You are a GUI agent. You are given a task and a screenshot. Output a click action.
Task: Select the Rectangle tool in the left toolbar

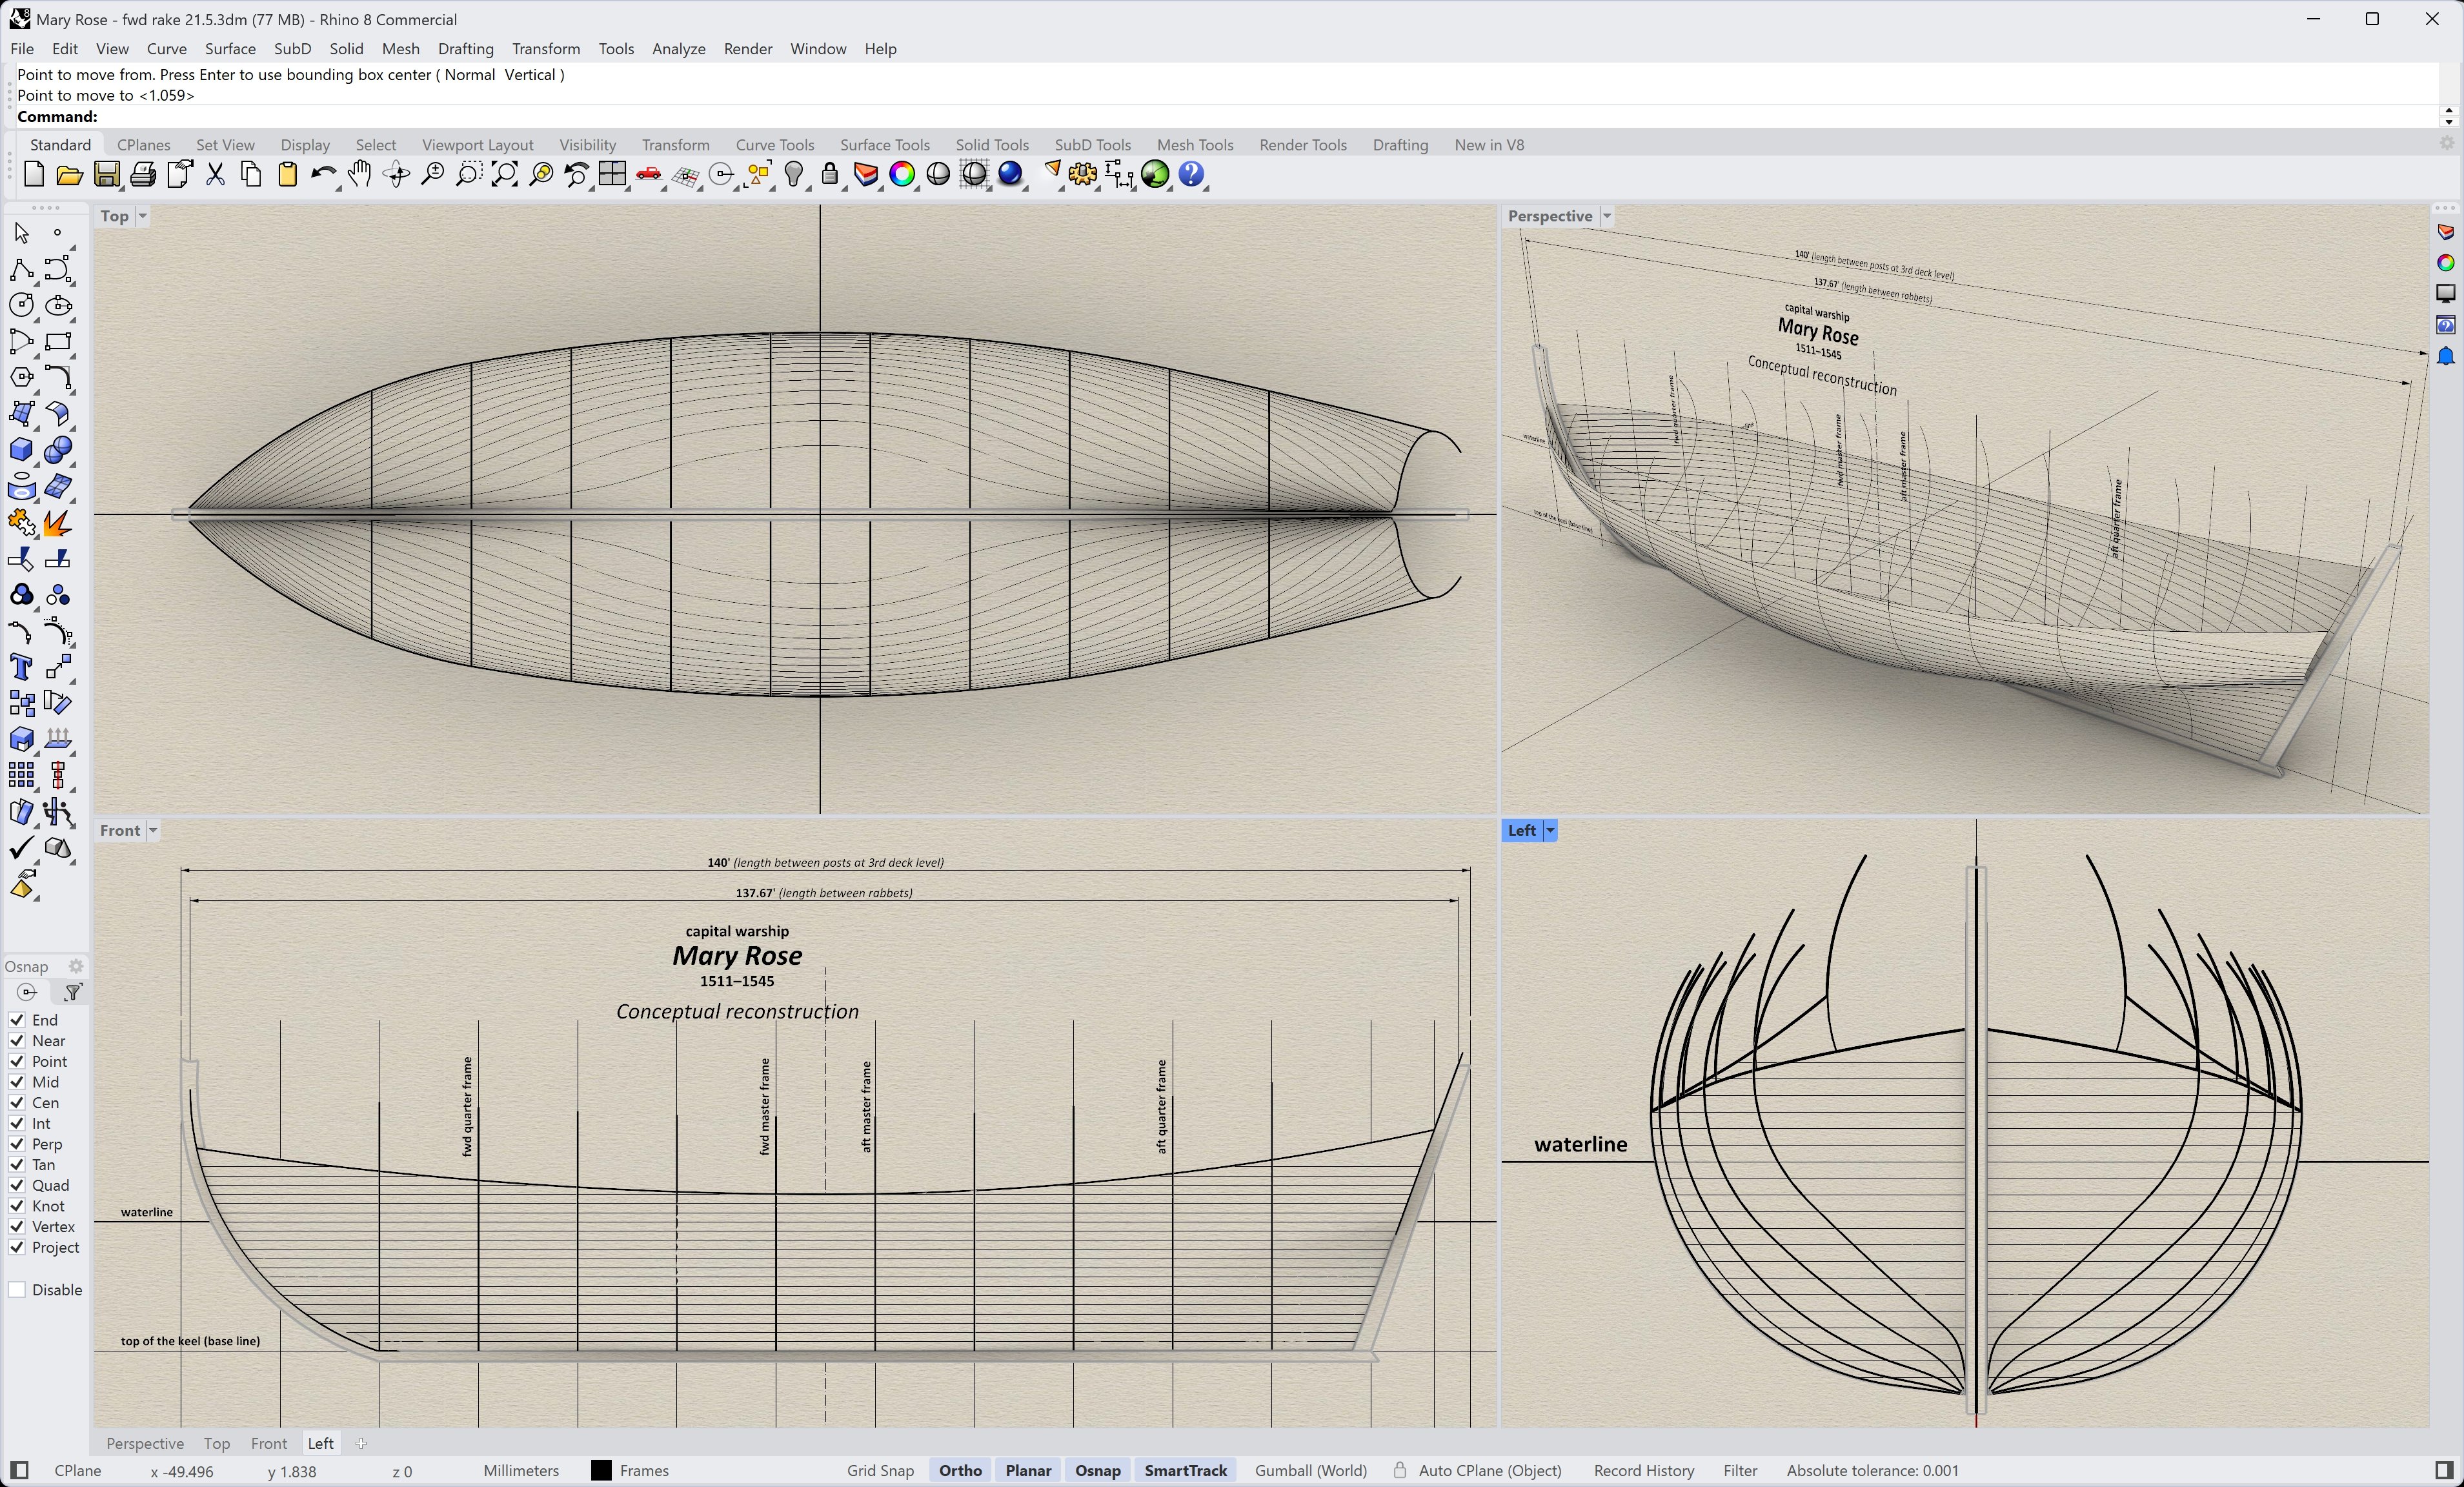pos(59,342)
